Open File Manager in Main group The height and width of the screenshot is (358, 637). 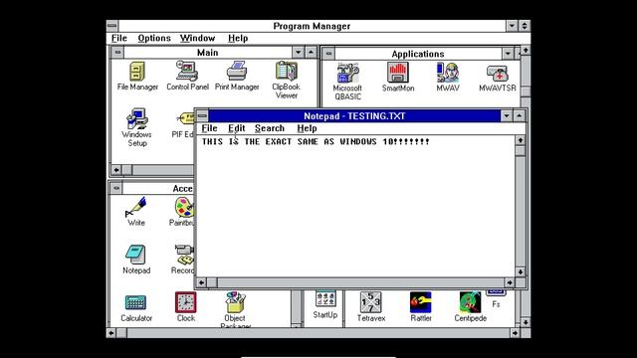[137, 76]
